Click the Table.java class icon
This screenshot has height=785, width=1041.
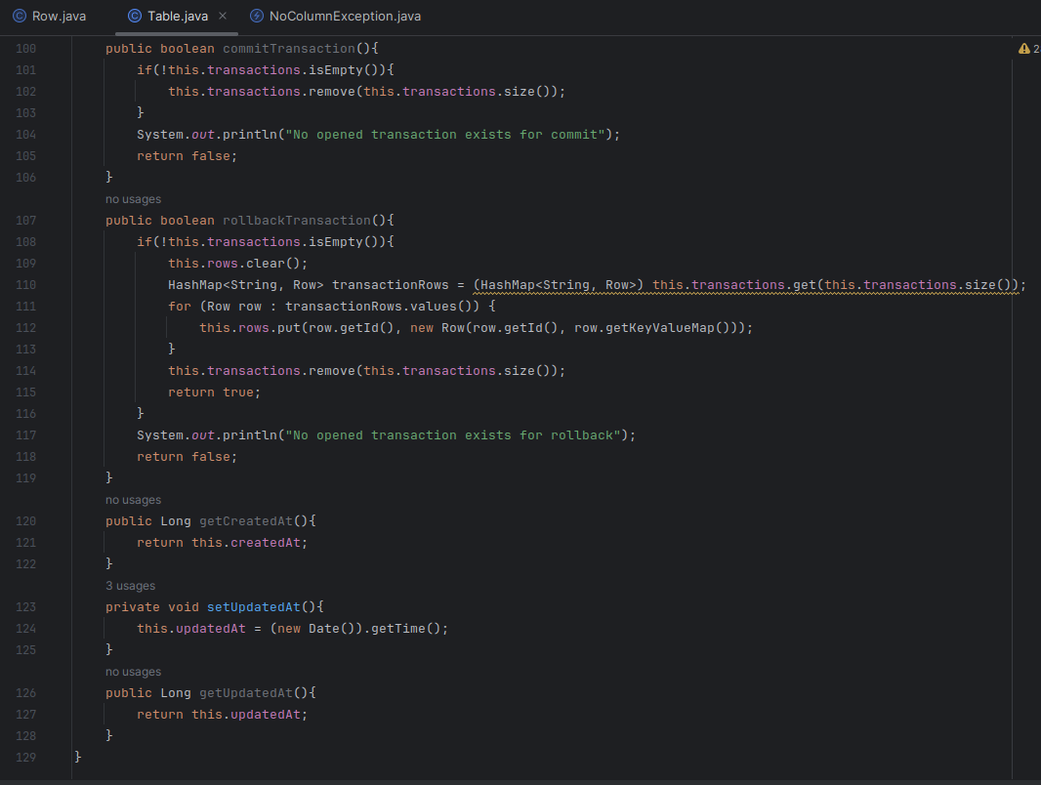(135, 16)
